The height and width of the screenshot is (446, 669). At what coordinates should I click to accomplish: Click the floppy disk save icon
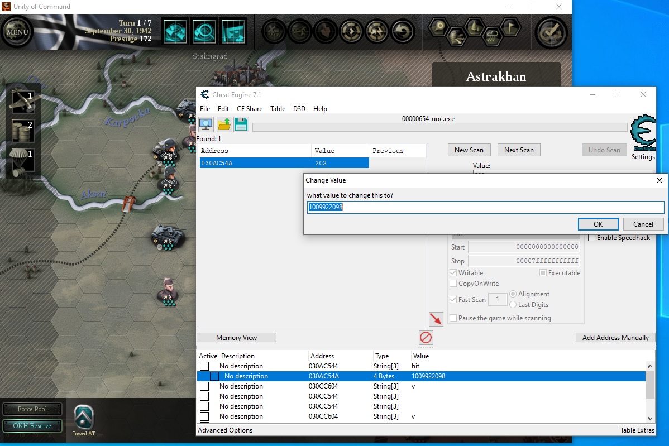tap(241, 124)
